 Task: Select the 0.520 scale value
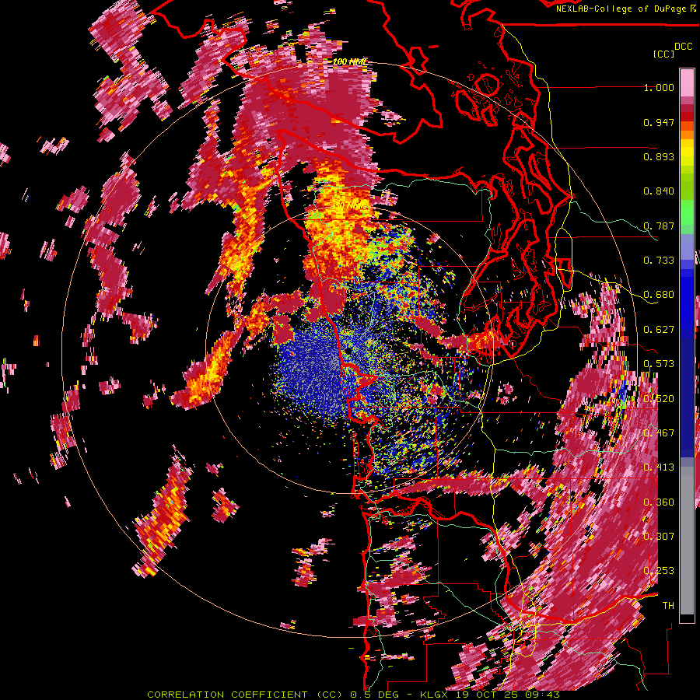tap(659, 399)
